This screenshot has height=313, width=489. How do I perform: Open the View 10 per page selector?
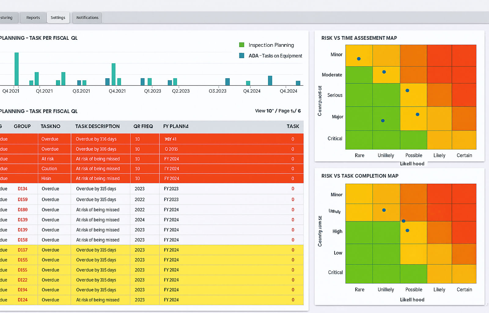[264, 111]
